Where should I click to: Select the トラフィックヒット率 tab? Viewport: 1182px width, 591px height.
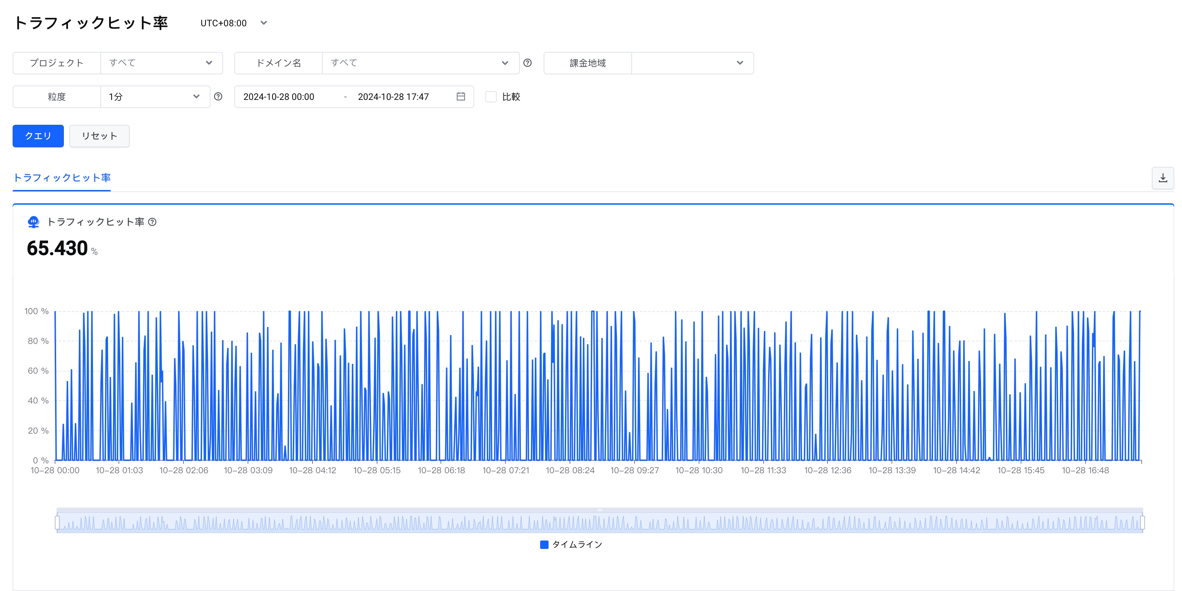coord(62,178)
